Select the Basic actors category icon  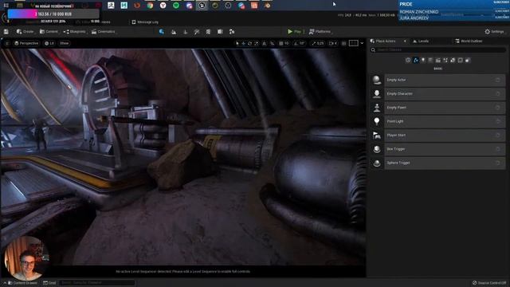416,61
